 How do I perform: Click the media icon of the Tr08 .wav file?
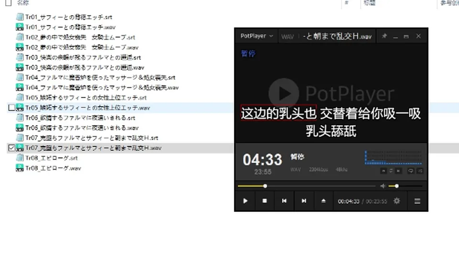(x=20, y=168)
